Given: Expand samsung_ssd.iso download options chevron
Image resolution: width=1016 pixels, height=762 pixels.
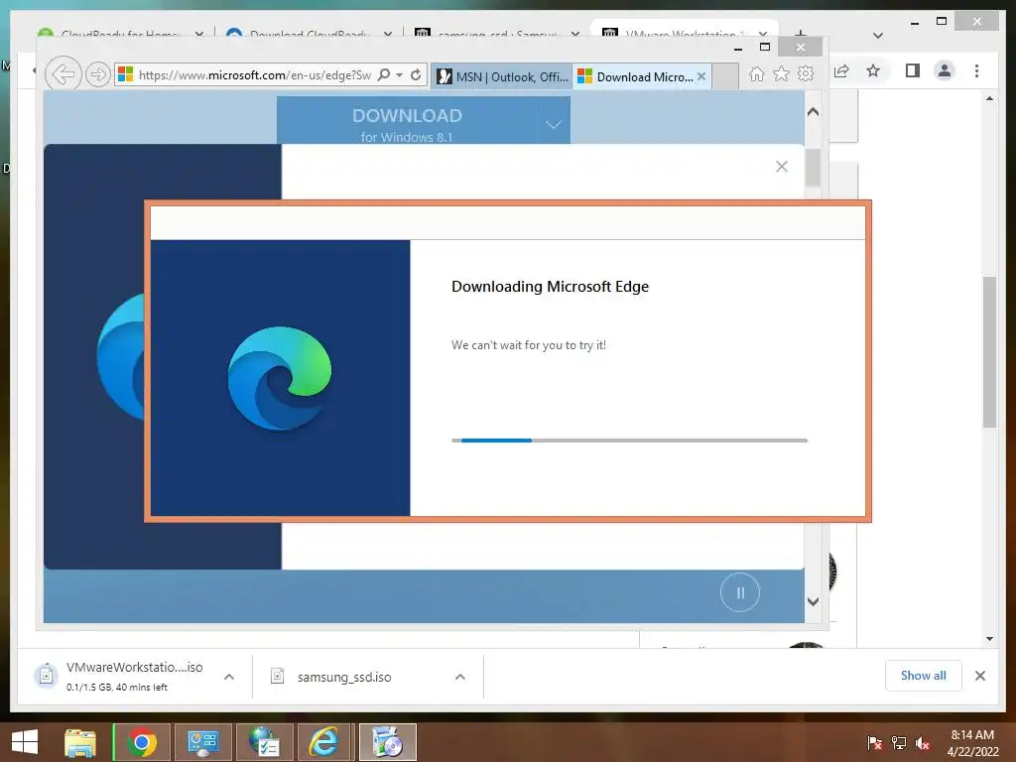Looking at the screenshot, I should click(x=460, y=677).
